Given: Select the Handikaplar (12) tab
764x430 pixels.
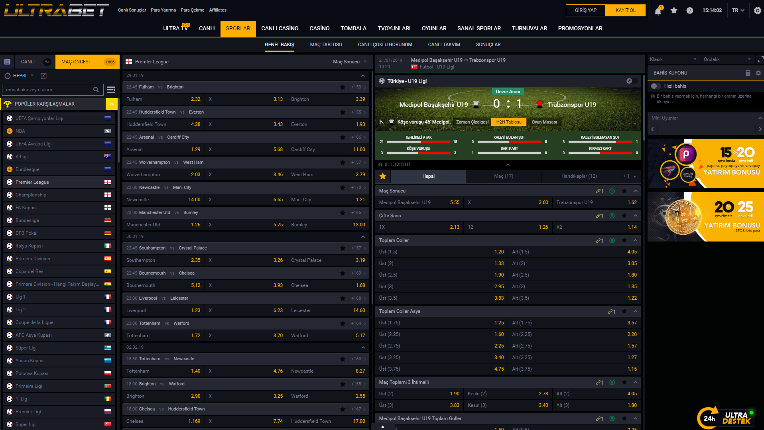Looking at the screenshot, I should tap(579, 176).
